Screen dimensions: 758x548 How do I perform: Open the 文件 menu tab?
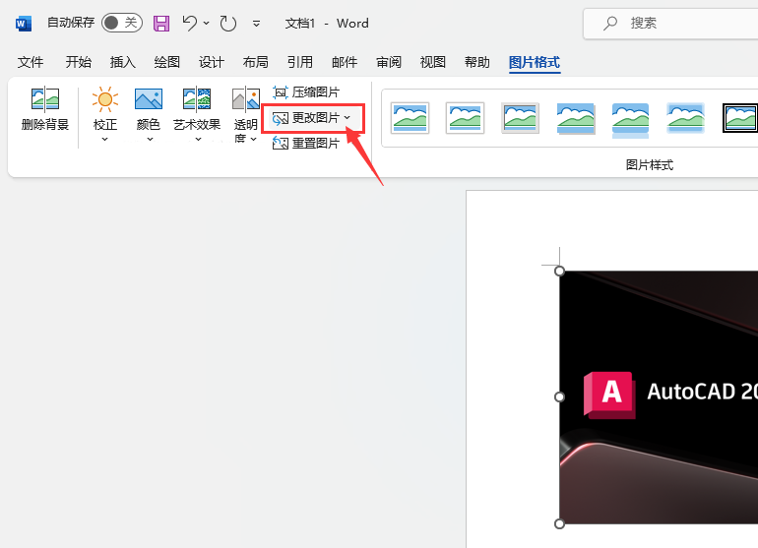click(x=31, y=62)
